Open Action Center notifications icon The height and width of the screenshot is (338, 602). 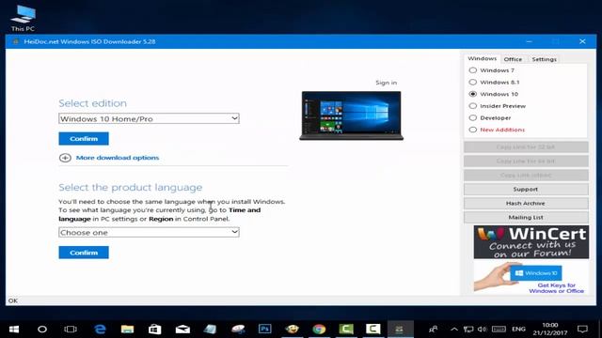click(582, 330)
